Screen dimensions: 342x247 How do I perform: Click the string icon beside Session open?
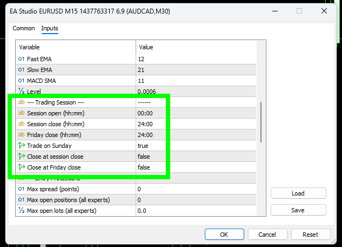[21, 113]
